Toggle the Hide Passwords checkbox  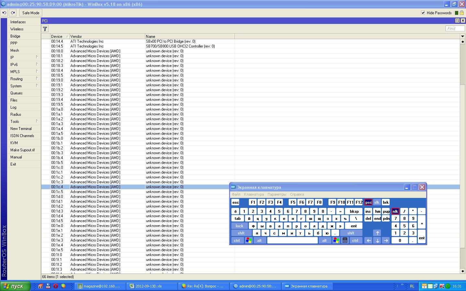coord(423,13)
